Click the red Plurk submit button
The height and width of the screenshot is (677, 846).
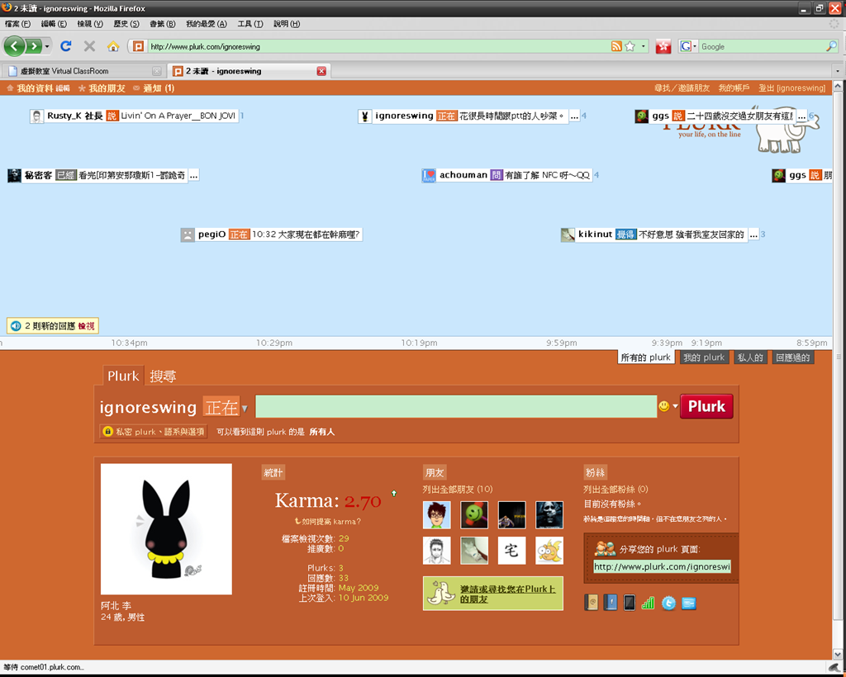(706, 406)
